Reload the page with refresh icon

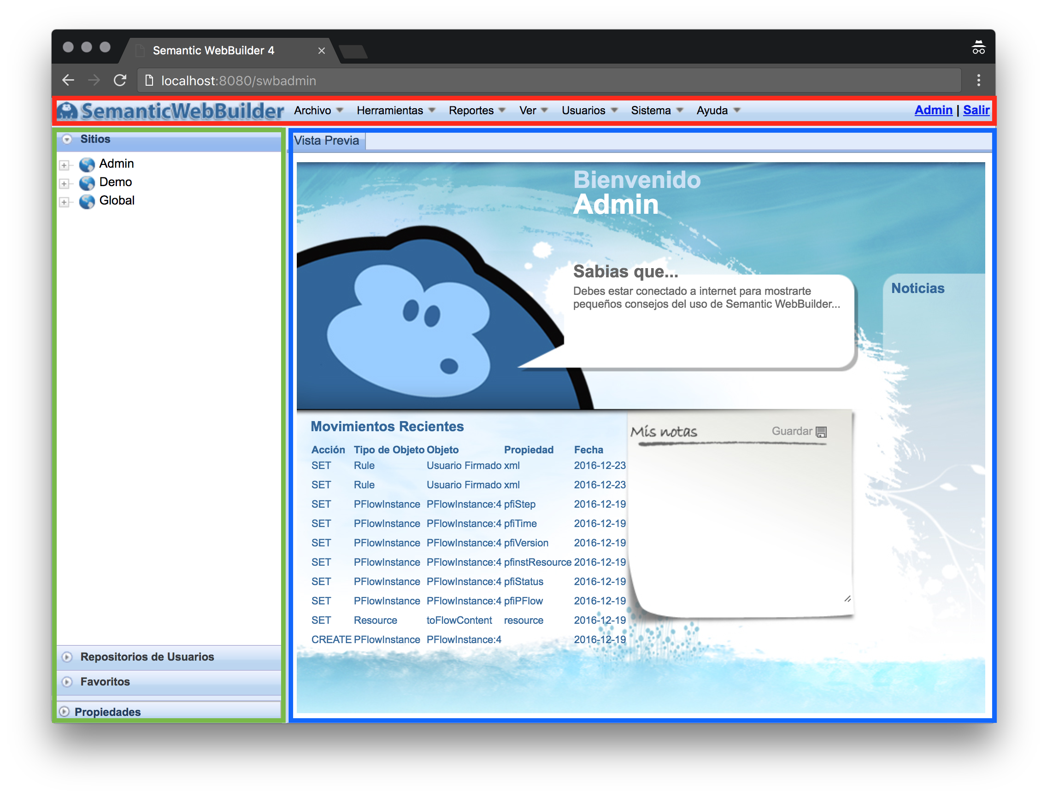120,80
